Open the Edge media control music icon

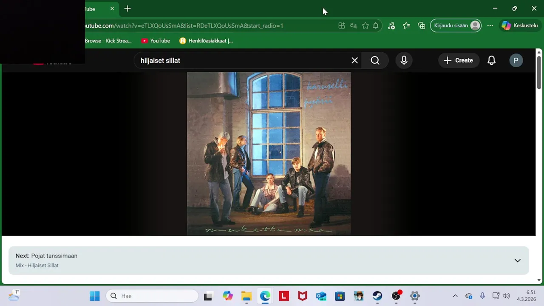point(391,25)
